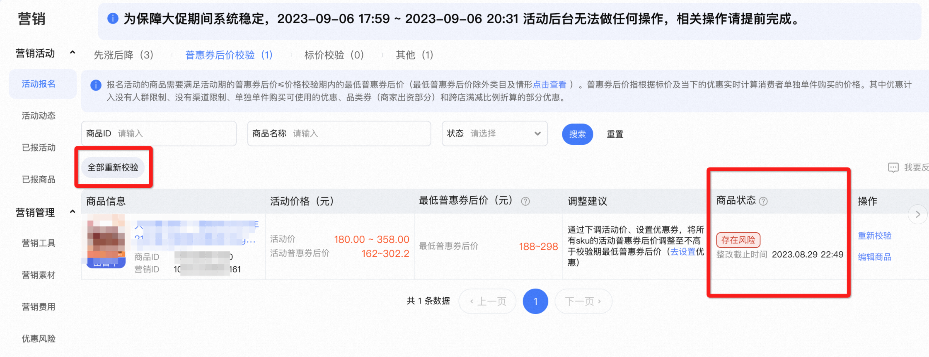This screenshot has height=357, width=929.
Task: Click the 去设置 link in 调整建议
Action: click(683, 252)
